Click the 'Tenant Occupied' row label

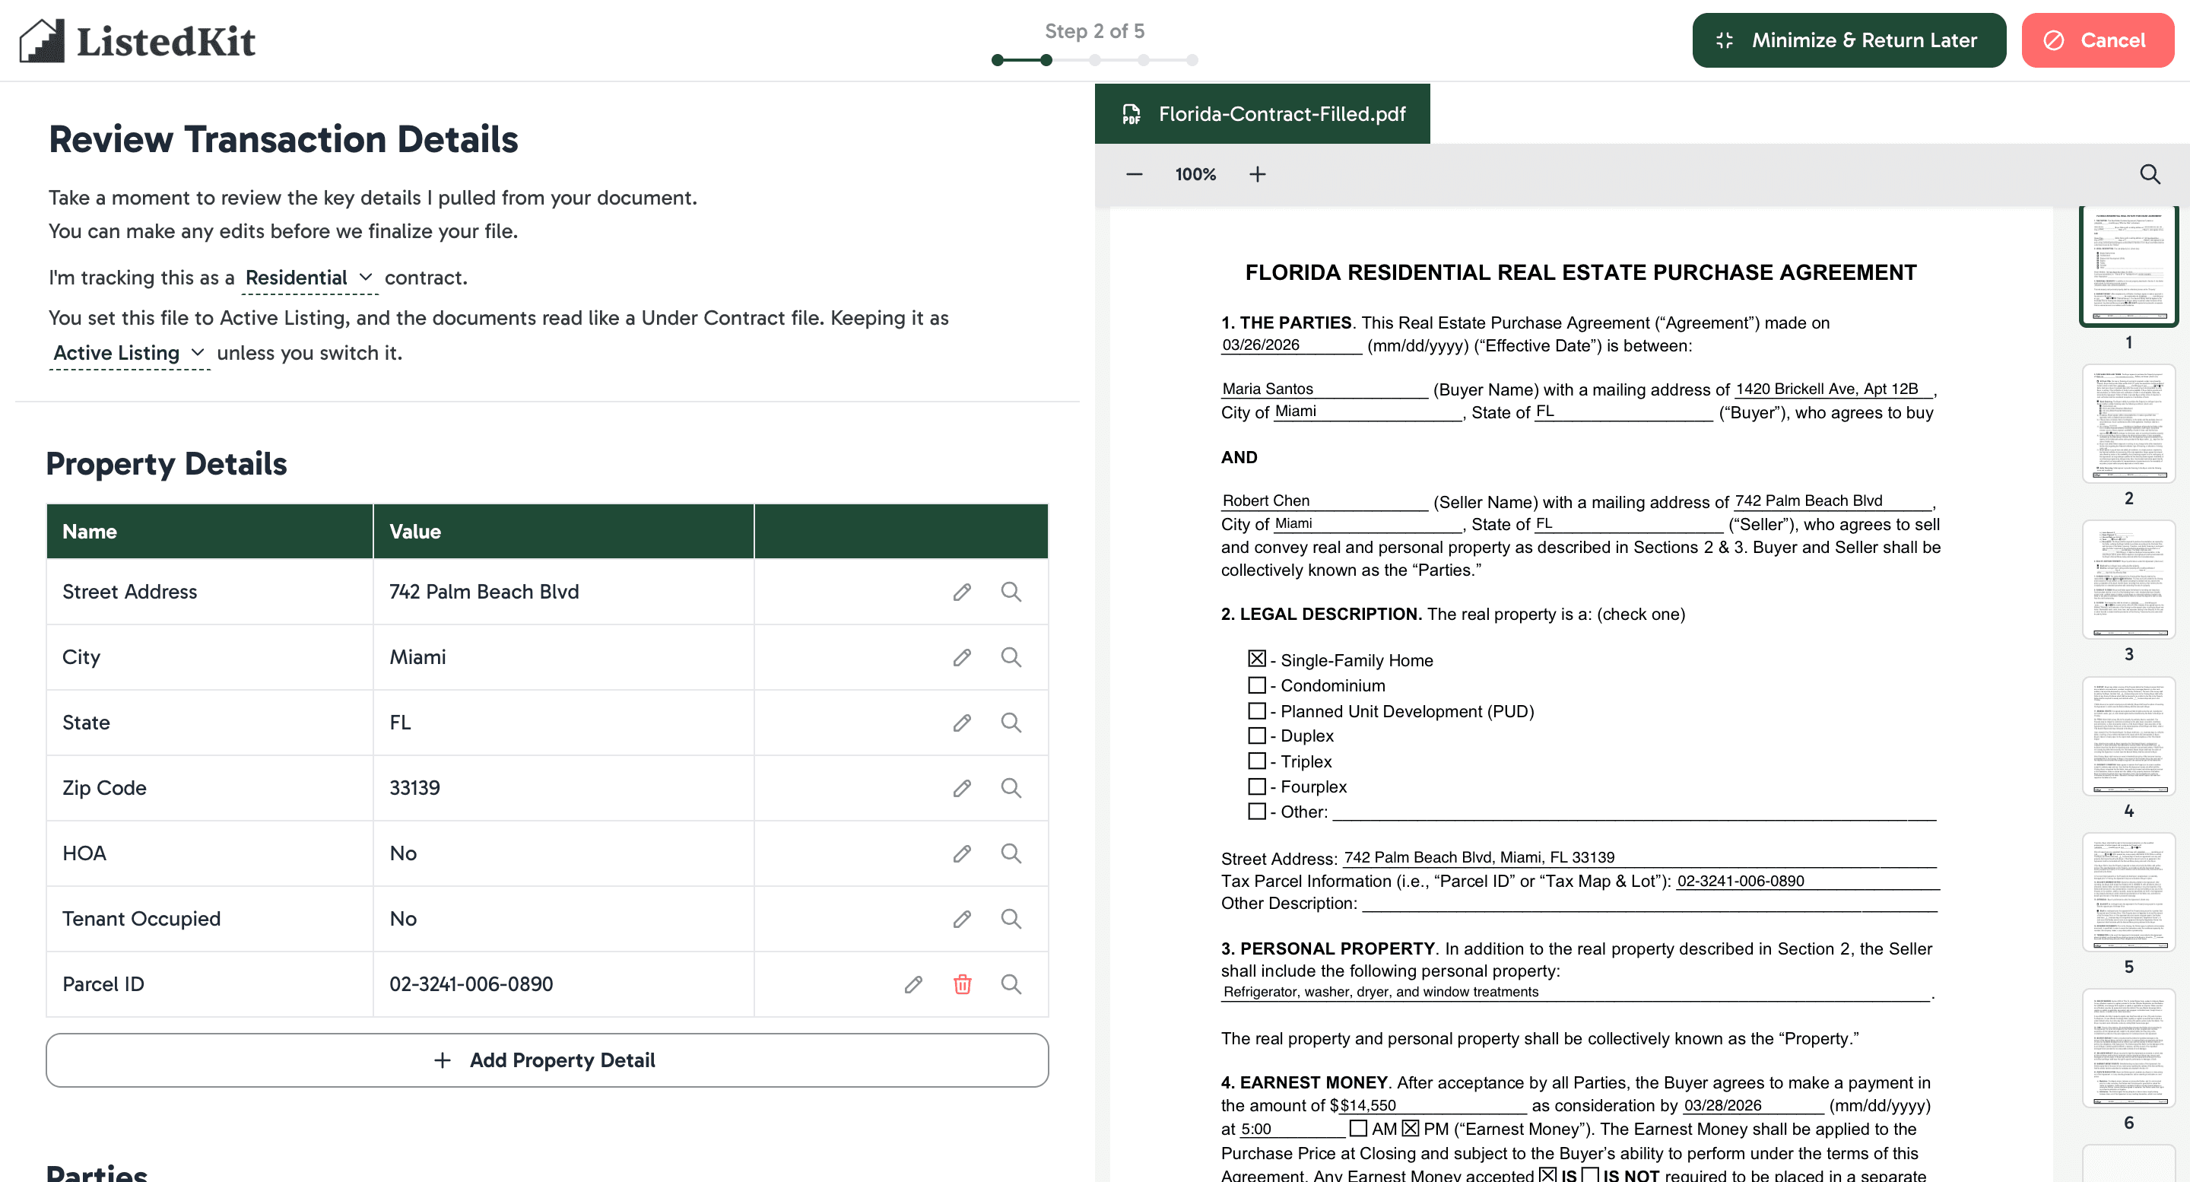pos(141,920)
